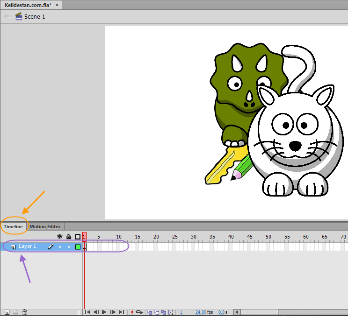The width and height of the screenshot is (348, 316).
Task: Click Edit Multiple Frames icon
Action: tap(164, 312)
